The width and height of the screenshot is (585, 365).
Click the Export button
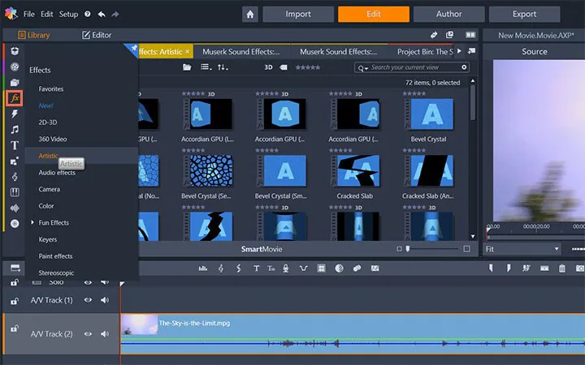[524, 14]
